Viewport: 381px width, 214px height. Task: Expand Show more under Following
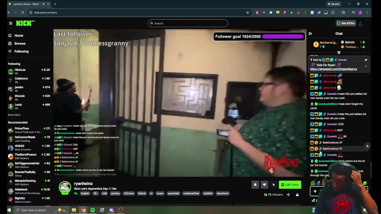(x=14, y=115)
